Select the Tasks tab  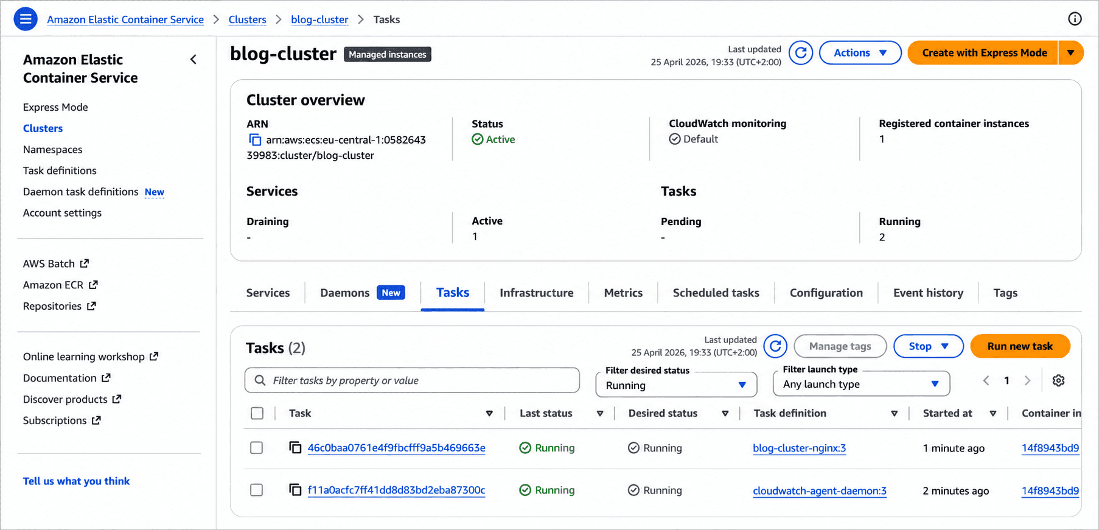[x=453, y=293]
